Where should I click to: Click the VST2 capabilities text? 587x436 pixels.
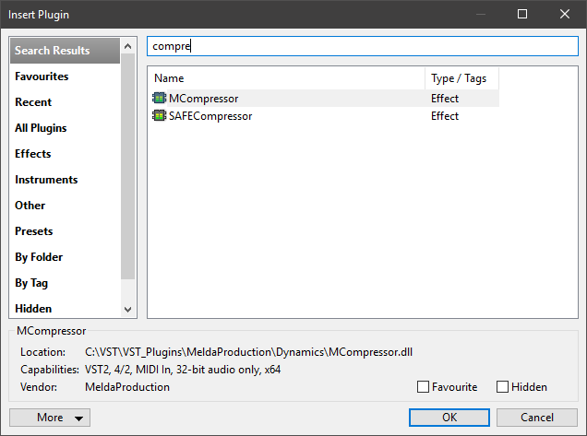(x=183, y=370)
